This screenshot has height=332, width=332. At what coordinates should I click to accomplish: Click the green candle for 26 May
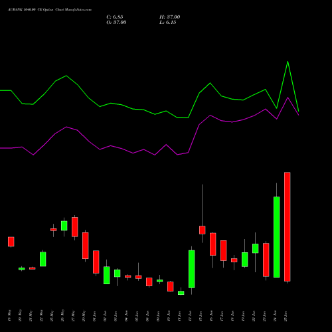click(64, 226)
